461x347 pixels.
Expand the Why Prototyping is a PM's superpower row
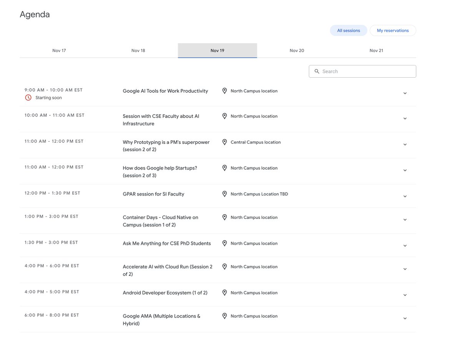coord(405,144)
